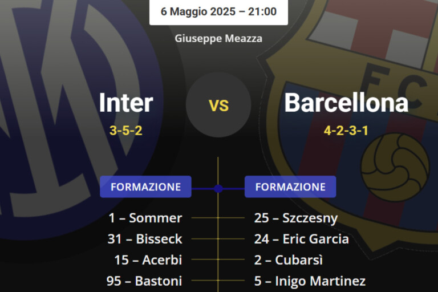Select player 24 – Eric Garcia
The width and height of the screenshot is (438, 292).
[x=302, y=239]
